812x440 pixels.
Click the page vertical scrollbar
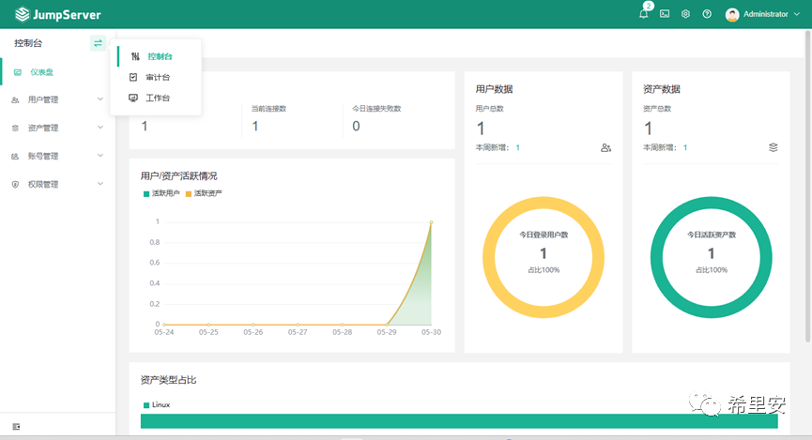click(808, 187)
